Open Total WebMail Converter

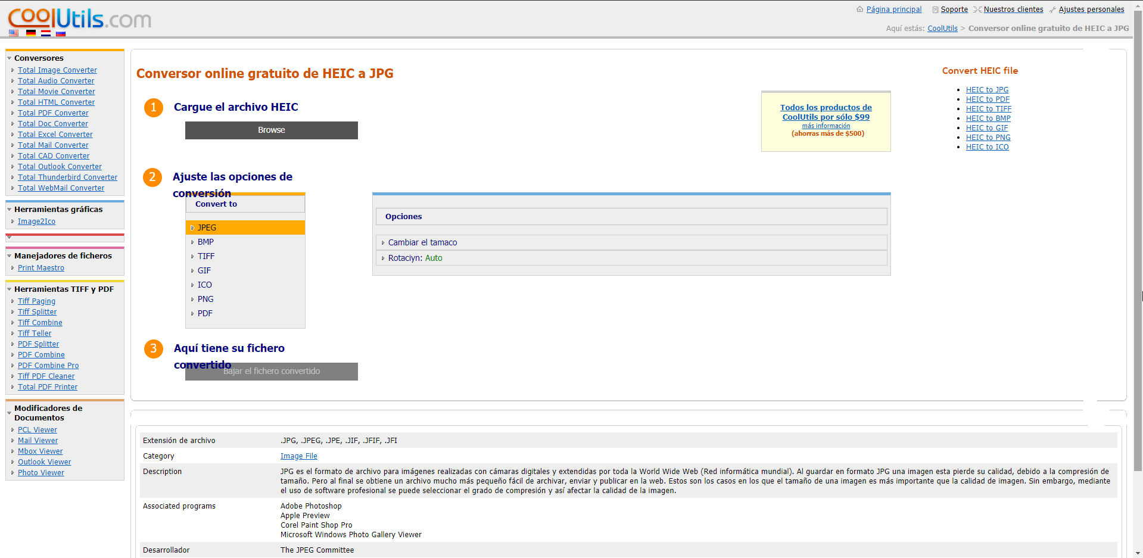61,188
